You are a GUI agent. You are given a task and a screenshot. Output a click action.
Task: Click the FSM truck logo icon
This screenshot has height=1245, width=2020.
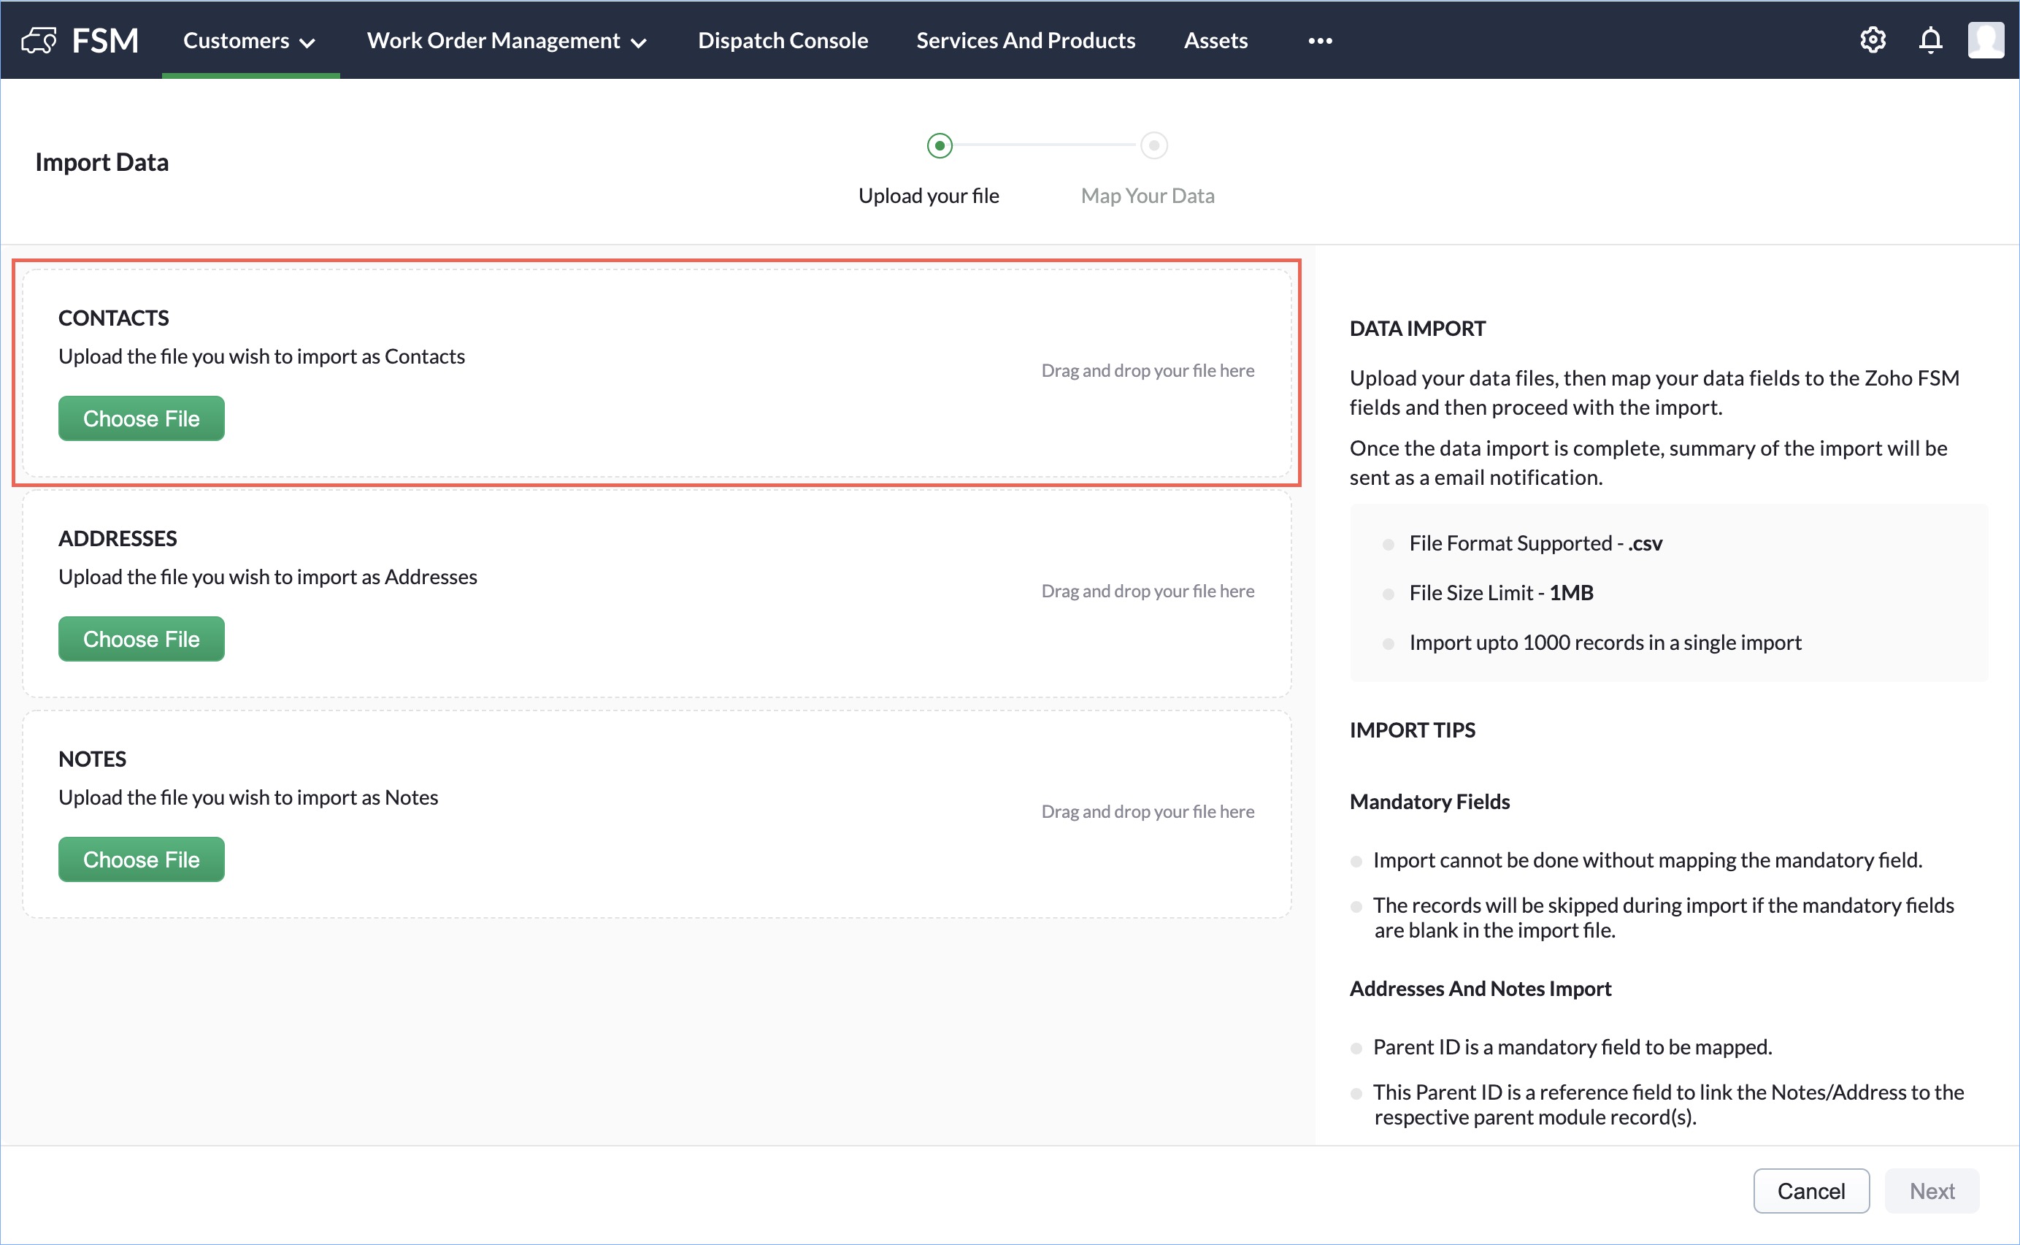39,40
